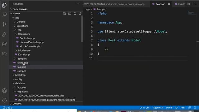Open the Extensions view
The height and width of the screenshot is (112, 199).
4,44
